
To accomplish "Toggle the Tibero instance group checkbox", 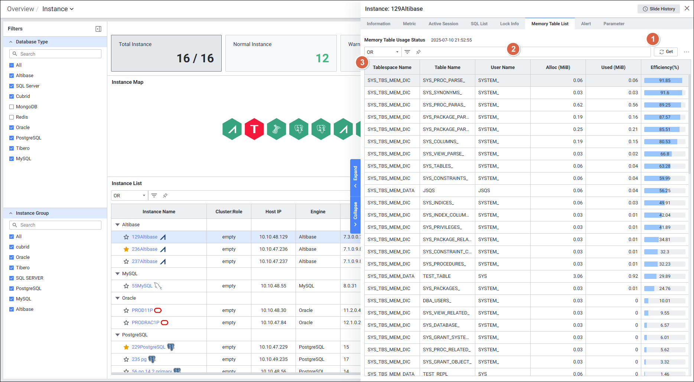I will (12, 268).
